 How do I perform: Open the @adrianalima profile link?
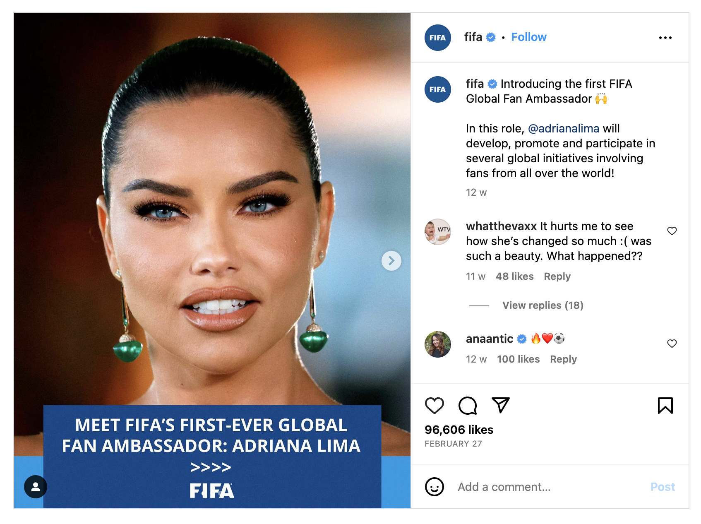click(563, 129)
